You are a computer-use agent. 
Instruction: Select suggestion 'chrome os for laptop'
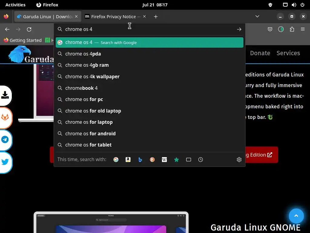click(x=150, y=122)
